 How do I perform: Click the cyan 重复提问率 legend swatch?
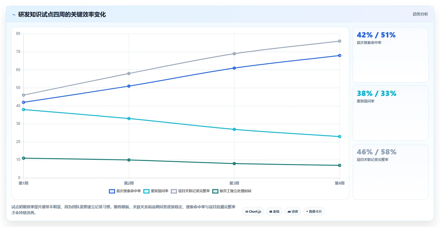pyautogui.click(x=146, y=191)
